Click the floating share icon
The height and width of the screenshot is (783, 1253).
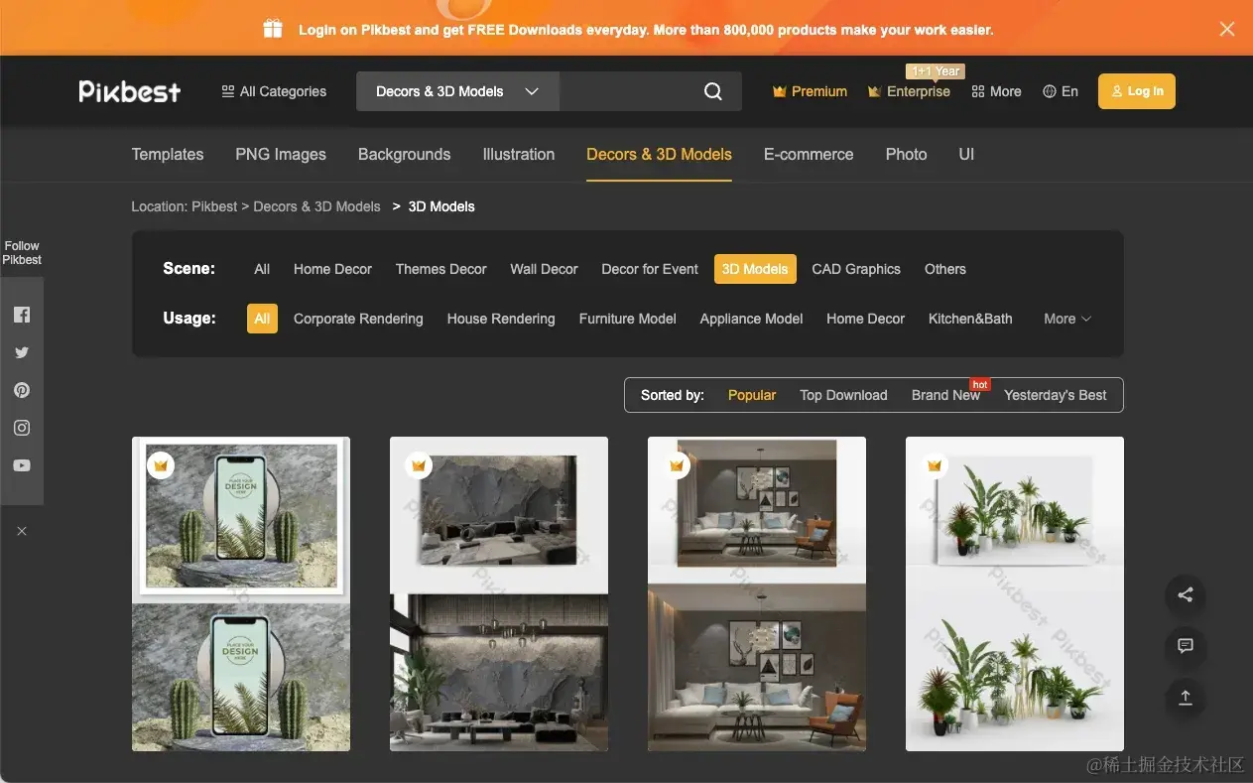pos(1185,595)
